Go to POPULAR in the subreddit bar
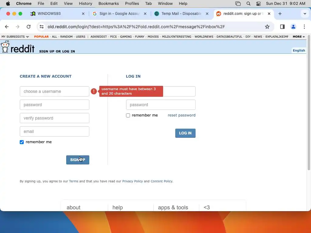This screenshot has width=311, height=233. coord(41,37)
